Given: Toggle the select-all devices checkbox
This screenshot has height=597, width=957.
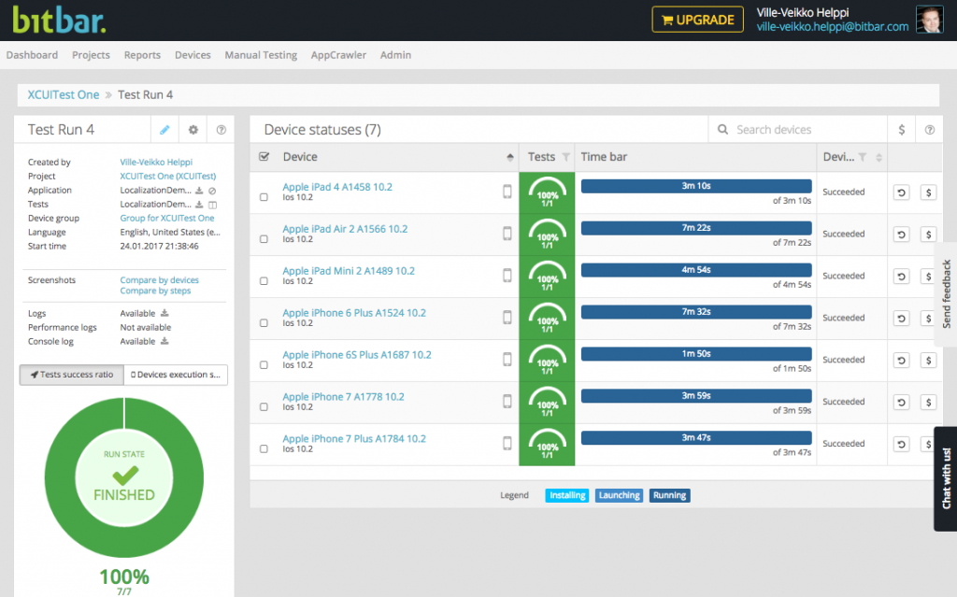Looking at the screenshot, I should pyautogui.click(x=264, y=157).
